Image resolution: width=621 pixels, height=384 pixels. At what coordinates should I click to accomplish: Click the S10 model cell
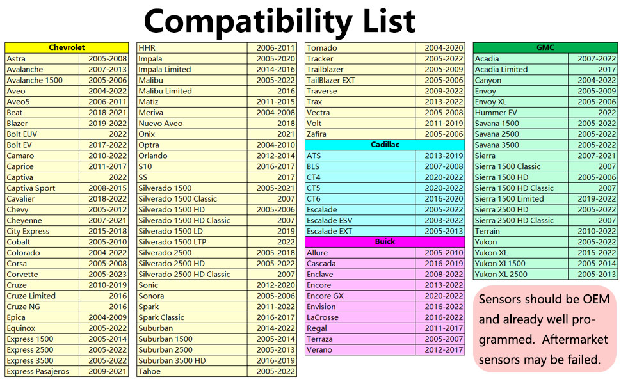tap(192, 166)
